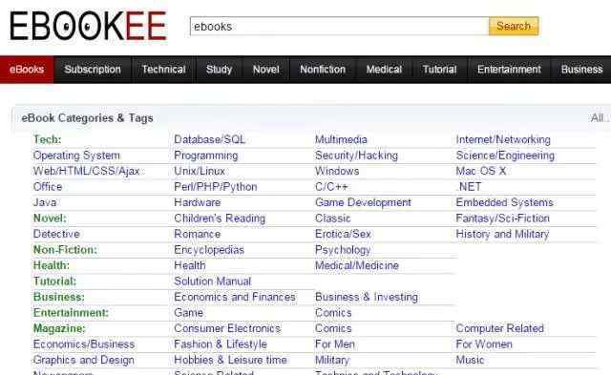Open the eBooks navigation tab
611x375 pixels.
[x=27, y=70]
